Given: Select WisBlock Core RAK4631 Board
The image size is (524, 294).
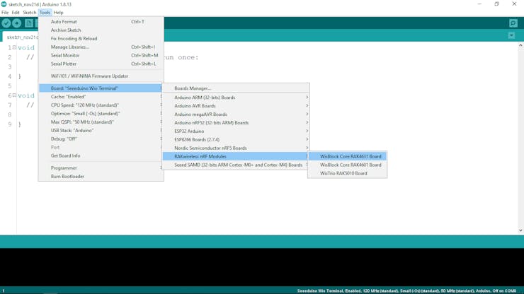Looking at the screenshot, I should point(348,156).
